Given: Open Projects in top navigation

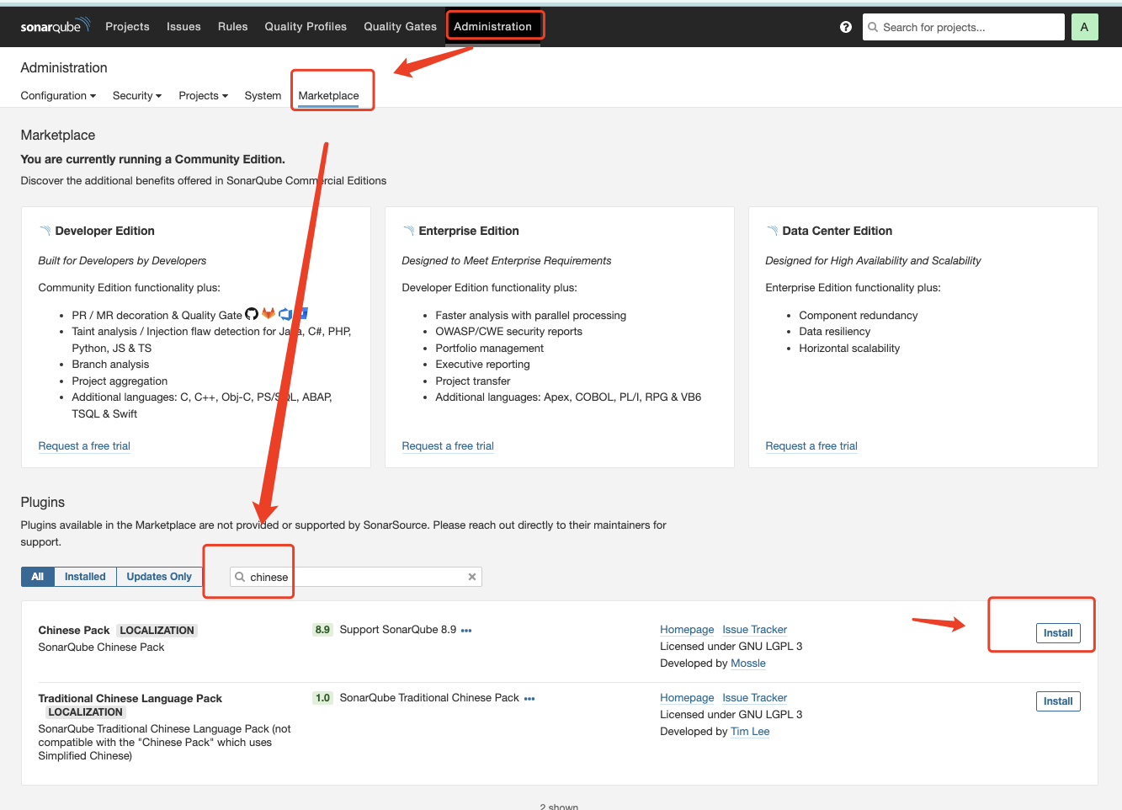Looking at the screenshot, I should [x=127, y=26].
